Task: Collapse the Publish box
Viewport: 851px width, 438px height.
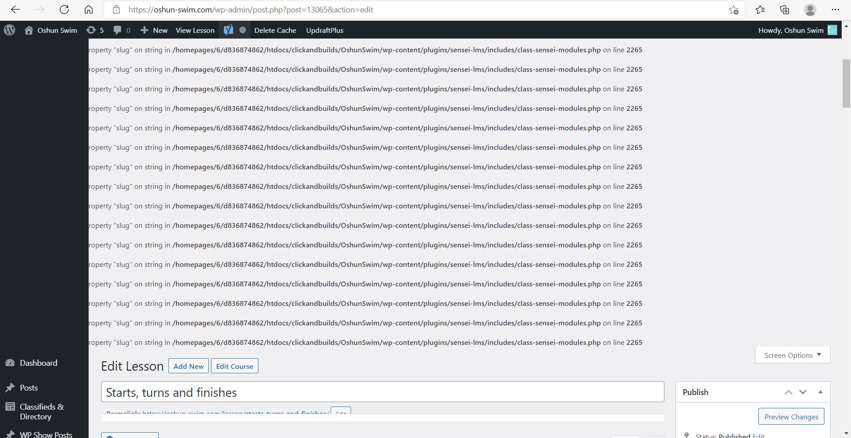Action: [x=820, y=392]
